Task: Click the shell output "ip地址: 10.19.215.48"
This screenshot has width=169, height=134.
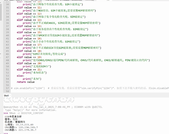Action: click(x=19, y=125)
